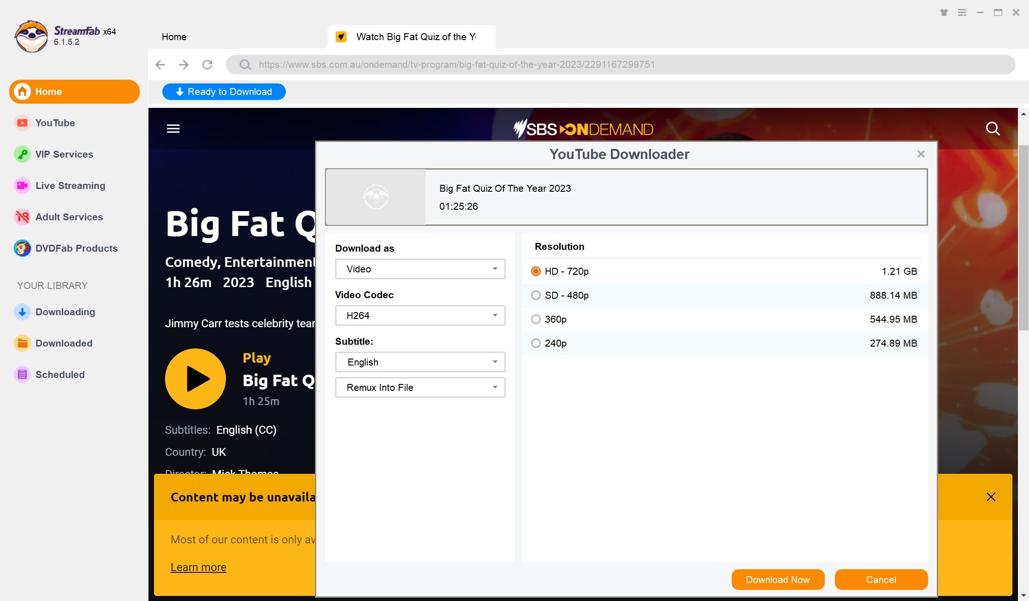This screenshot has width=1029, height=601.
Task: Open the Remux Into File dropdown
Action: pos(420,388)
